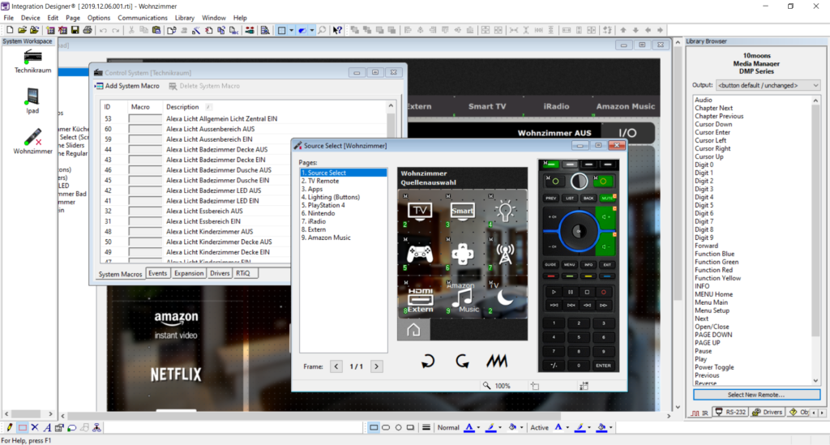Click the context Help arrow-question icon
This screenshot has width=830, height=445.
tap(337, 30)
